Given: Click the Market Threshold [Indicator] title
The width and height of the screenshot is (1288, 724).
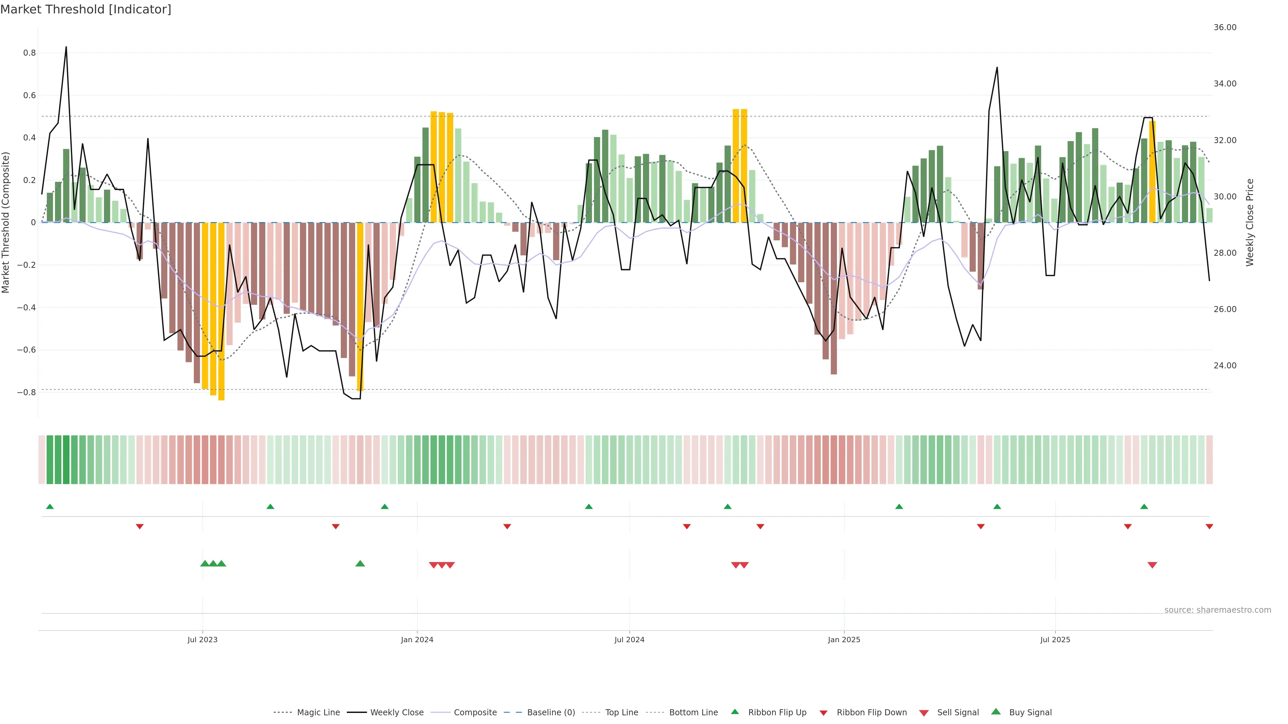Looking at the screenshot, I should point(86,9).
